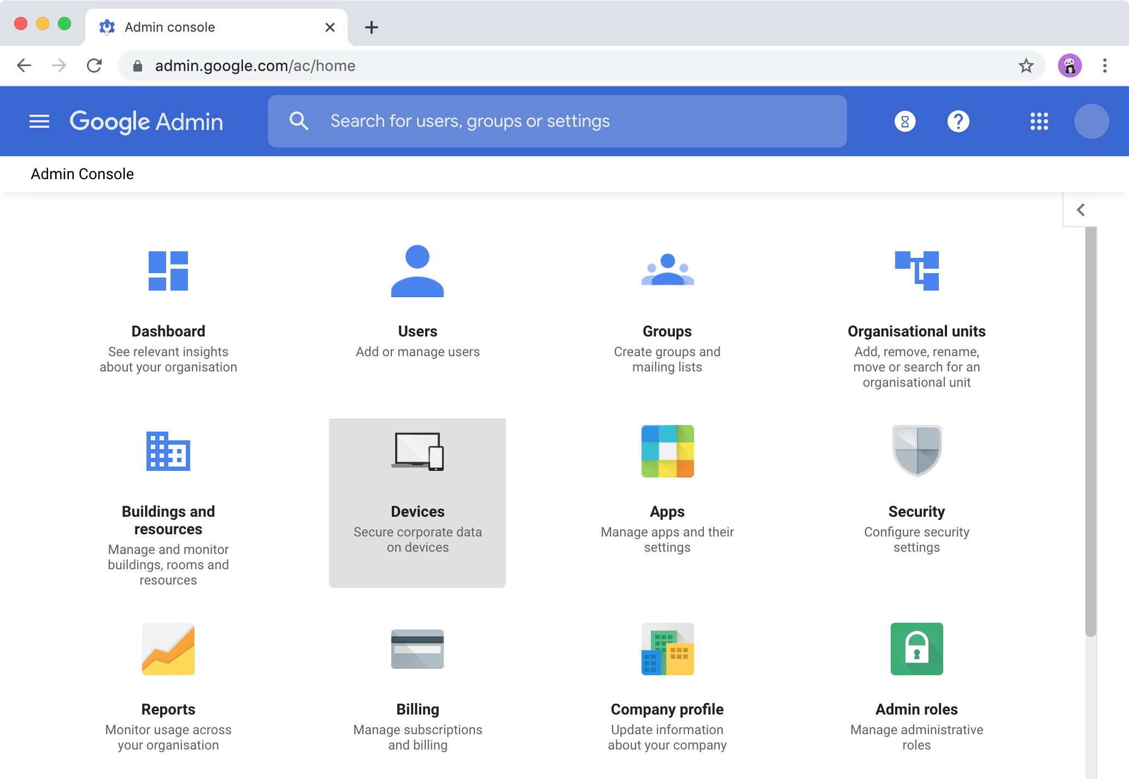Click the Admin Console breadcrumb link
The width and height of the screenshot is (1129, 779).
[x=83, y=174]
